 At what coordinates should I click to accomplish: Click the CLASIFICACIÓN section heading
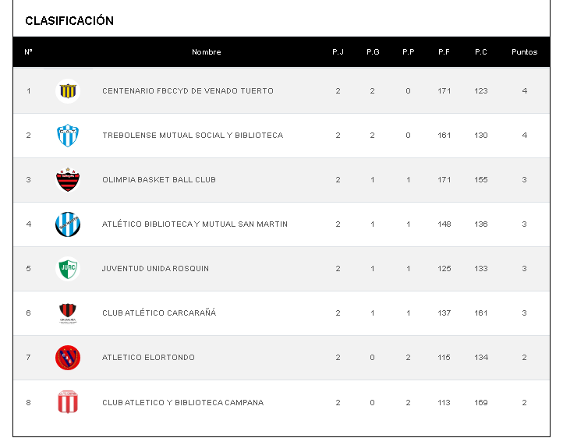coord(69,21)
